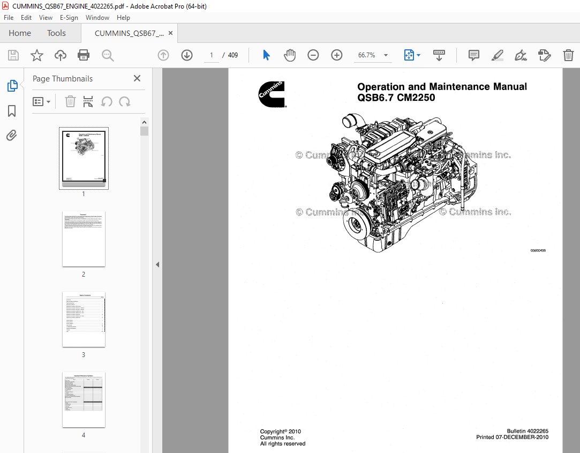This screenshot has height=453, width=580.
Task: Open thumbnails options dropdown menu
Action: tap(41, 101)
